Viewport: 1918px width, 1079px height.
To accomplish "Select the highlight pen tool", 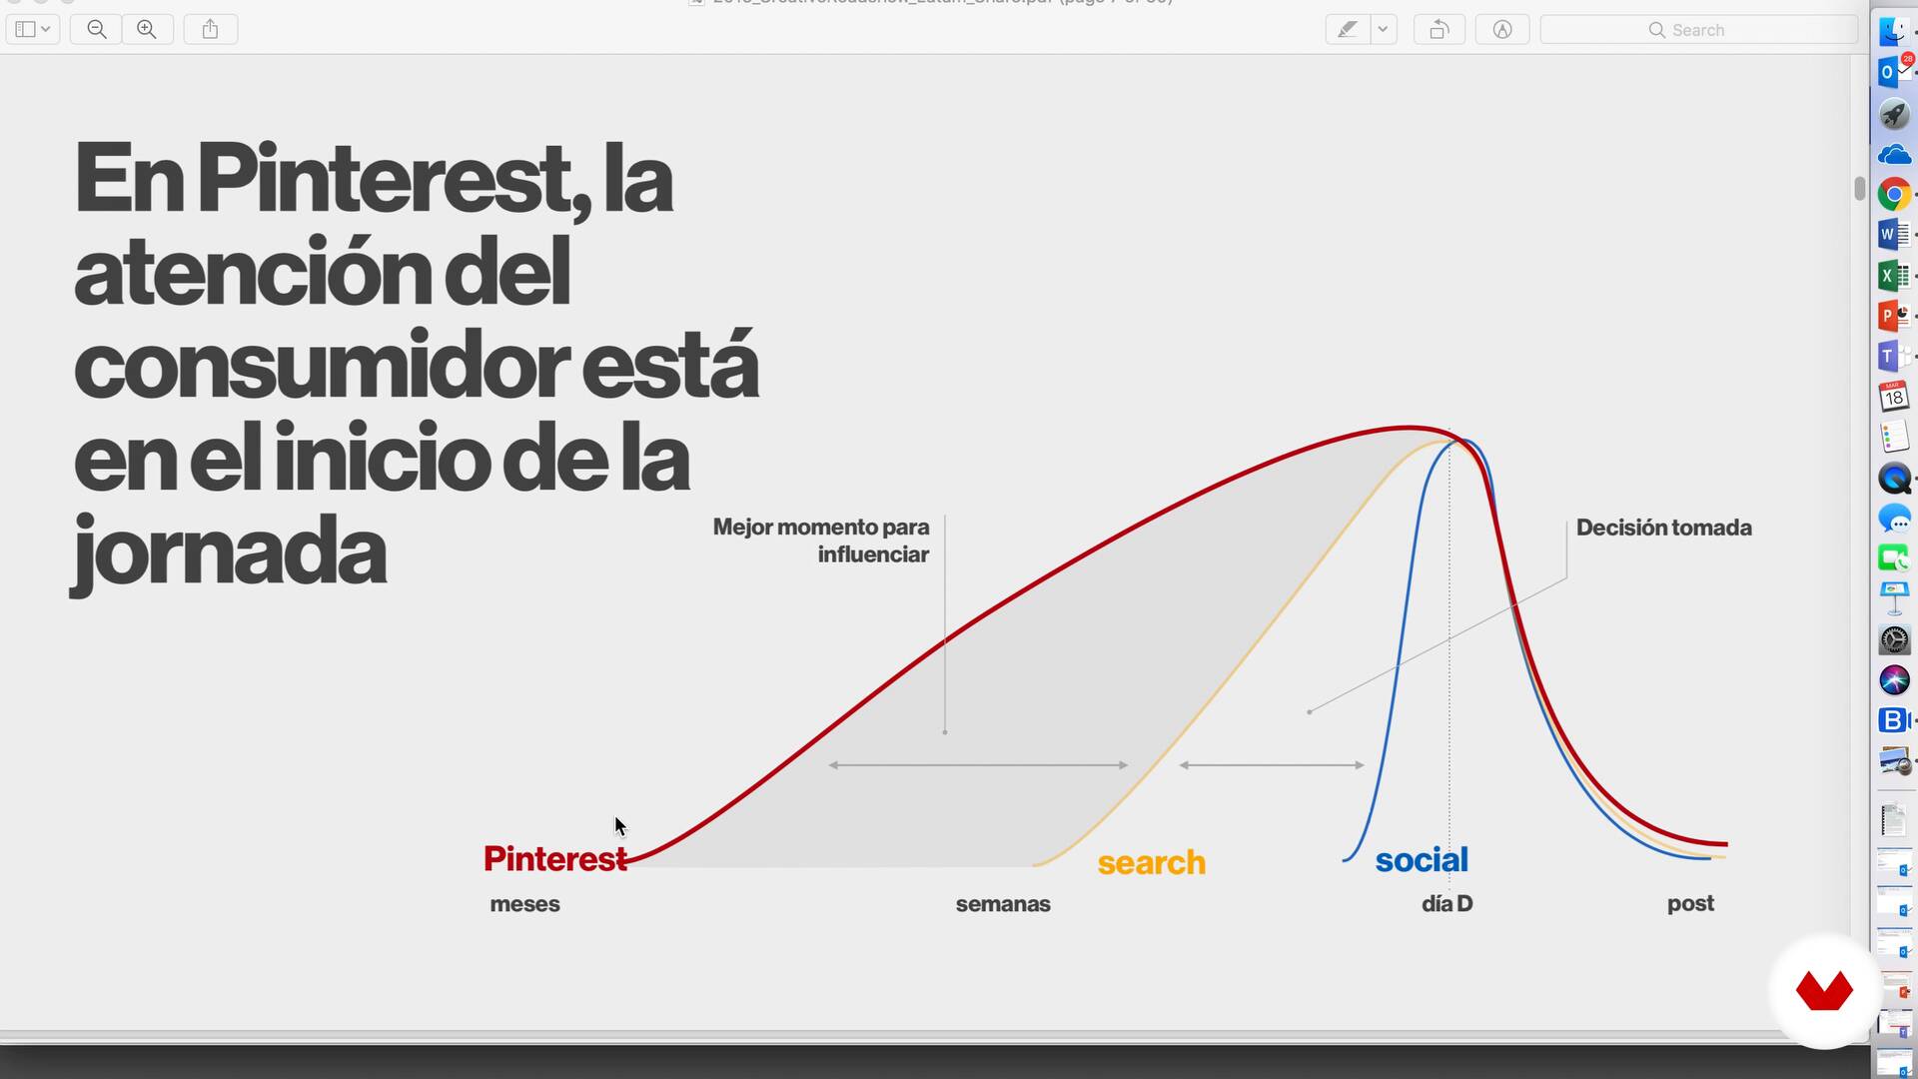I will point(1348,29).
